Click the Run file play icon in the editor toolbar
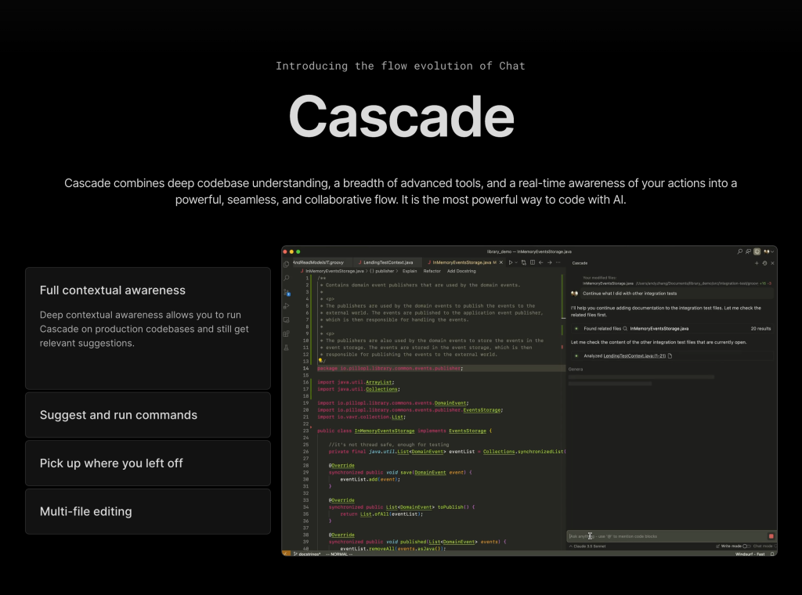802x595 pixels. (510, 262)
